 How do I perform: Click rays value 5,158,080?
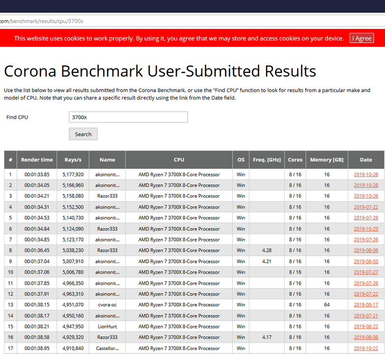coord(73,196)
